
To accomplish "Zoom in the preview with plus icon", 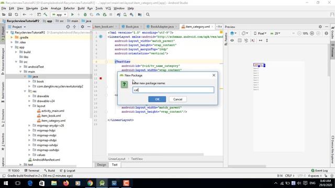I will pos(312,33).
